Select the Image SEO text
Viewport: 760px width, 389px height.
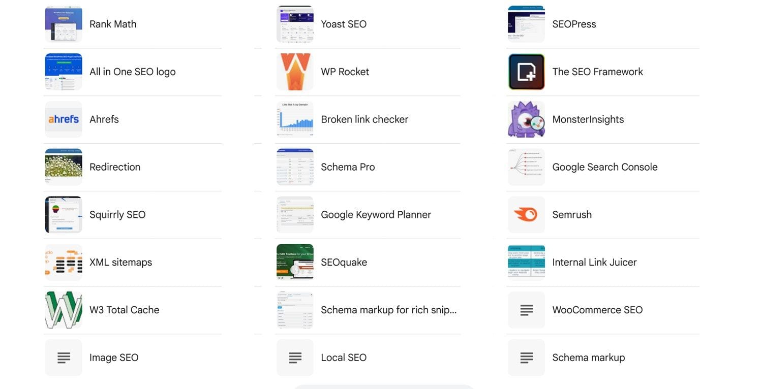114,358
